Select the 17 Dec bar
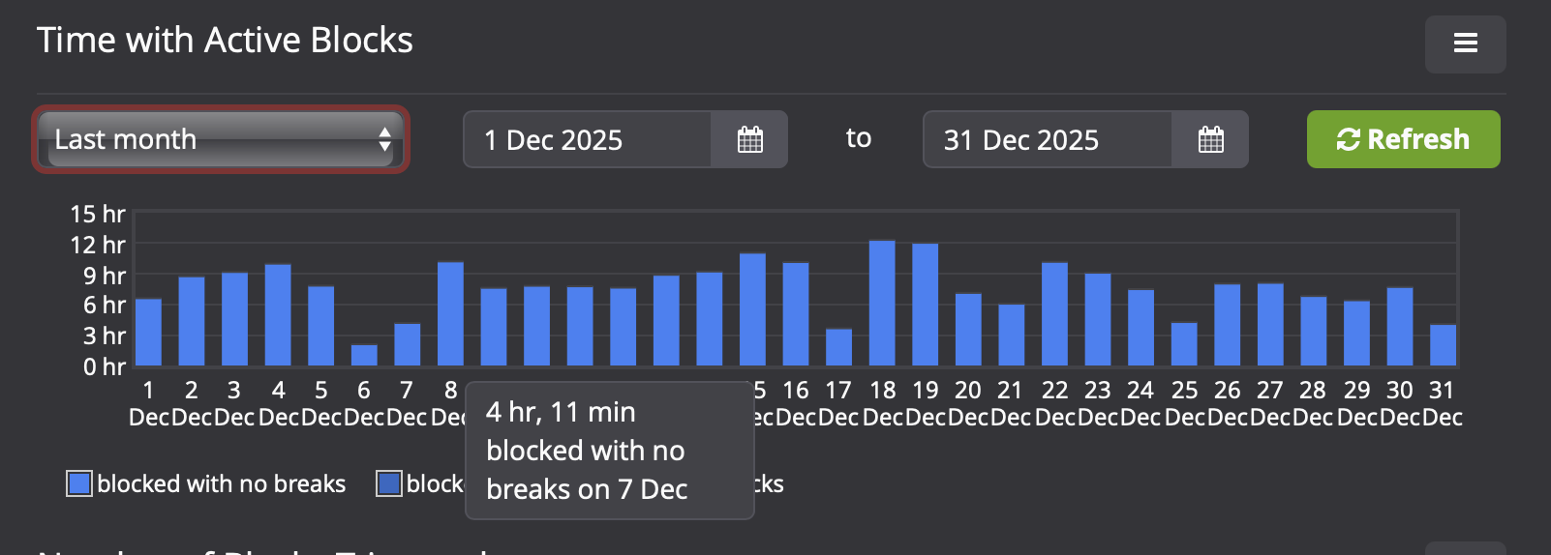This screenshot has width=1551, height=555. pos(839,348)
